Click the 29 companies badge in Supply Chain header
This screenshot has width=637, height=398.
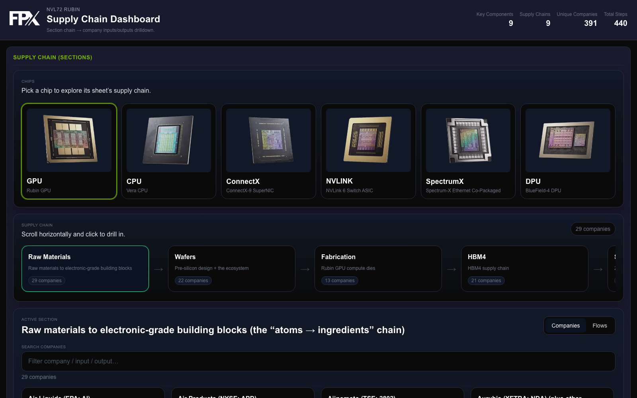click(x=593, y=229)
